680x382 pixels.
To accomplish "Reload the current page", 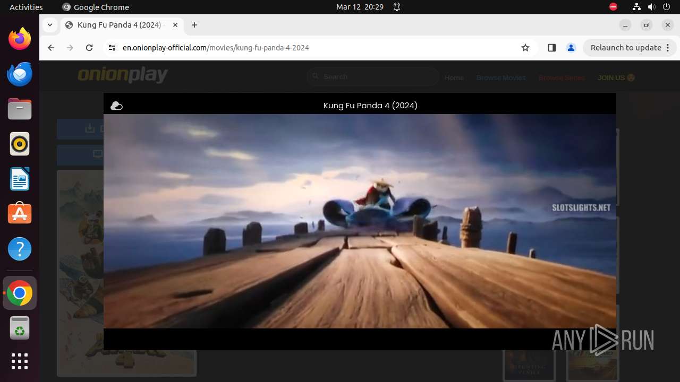I will (89, 48).
